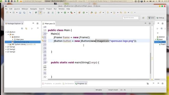Image resolution: width=169 pixels, height=95 pixels.
Task: Click the editor's vertical scrollbar thumb
Action: click(x=150, y=63)
